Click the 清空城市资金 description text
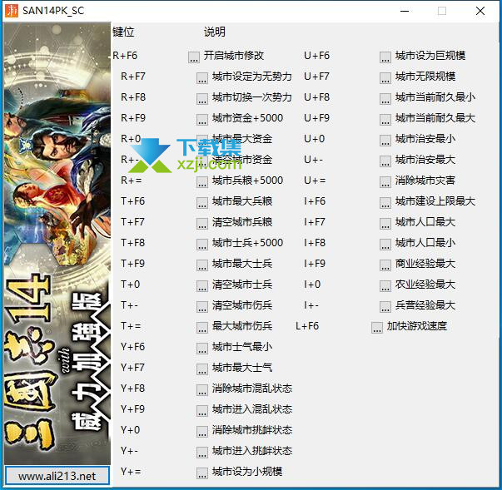 [x=242, y=160]
